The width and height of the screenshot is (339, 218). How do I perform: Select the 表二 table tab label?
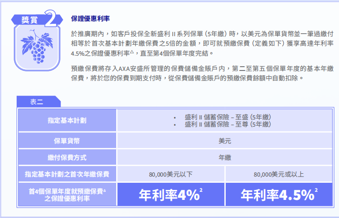(x=37, y=102)
